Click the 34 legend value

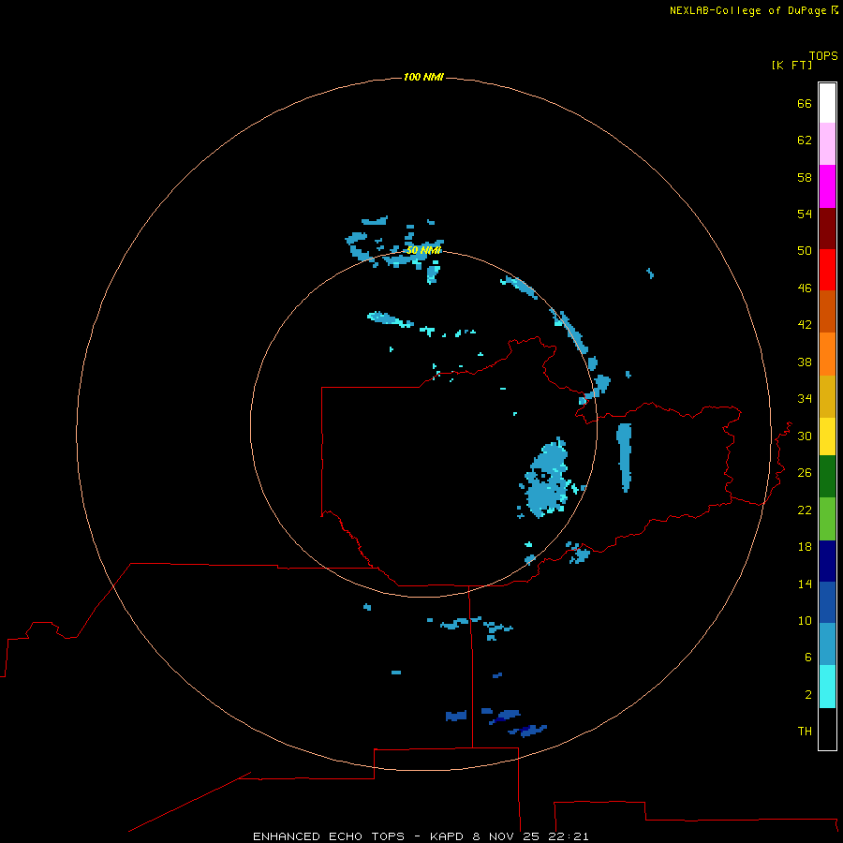[x=805, y=399]
